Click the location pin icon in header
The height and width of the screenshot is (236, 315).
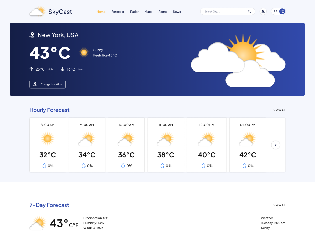pyautogui.click(x=263, y=12)
